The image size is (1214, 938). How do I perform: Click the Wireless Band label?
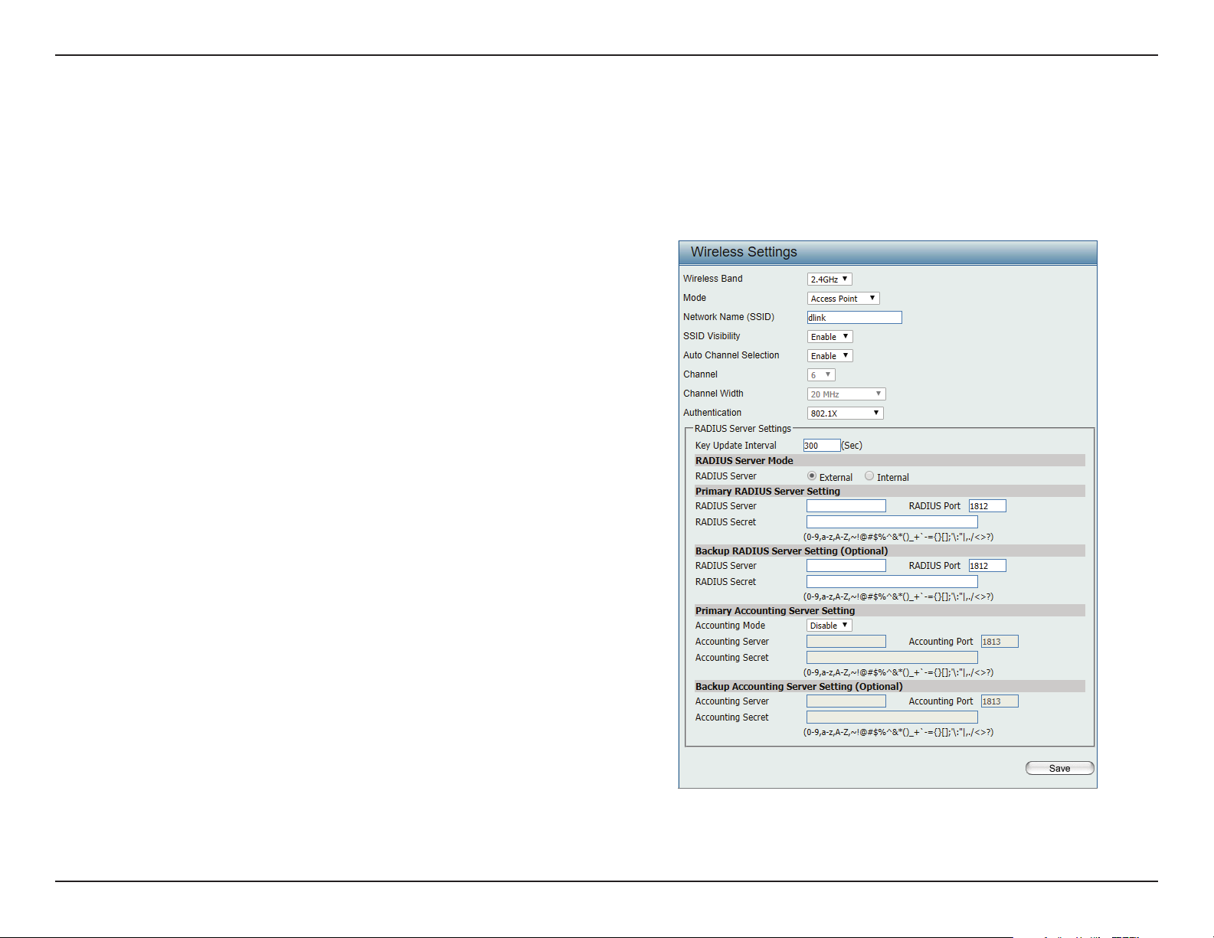pyautogui.click(x=713, y=279)
